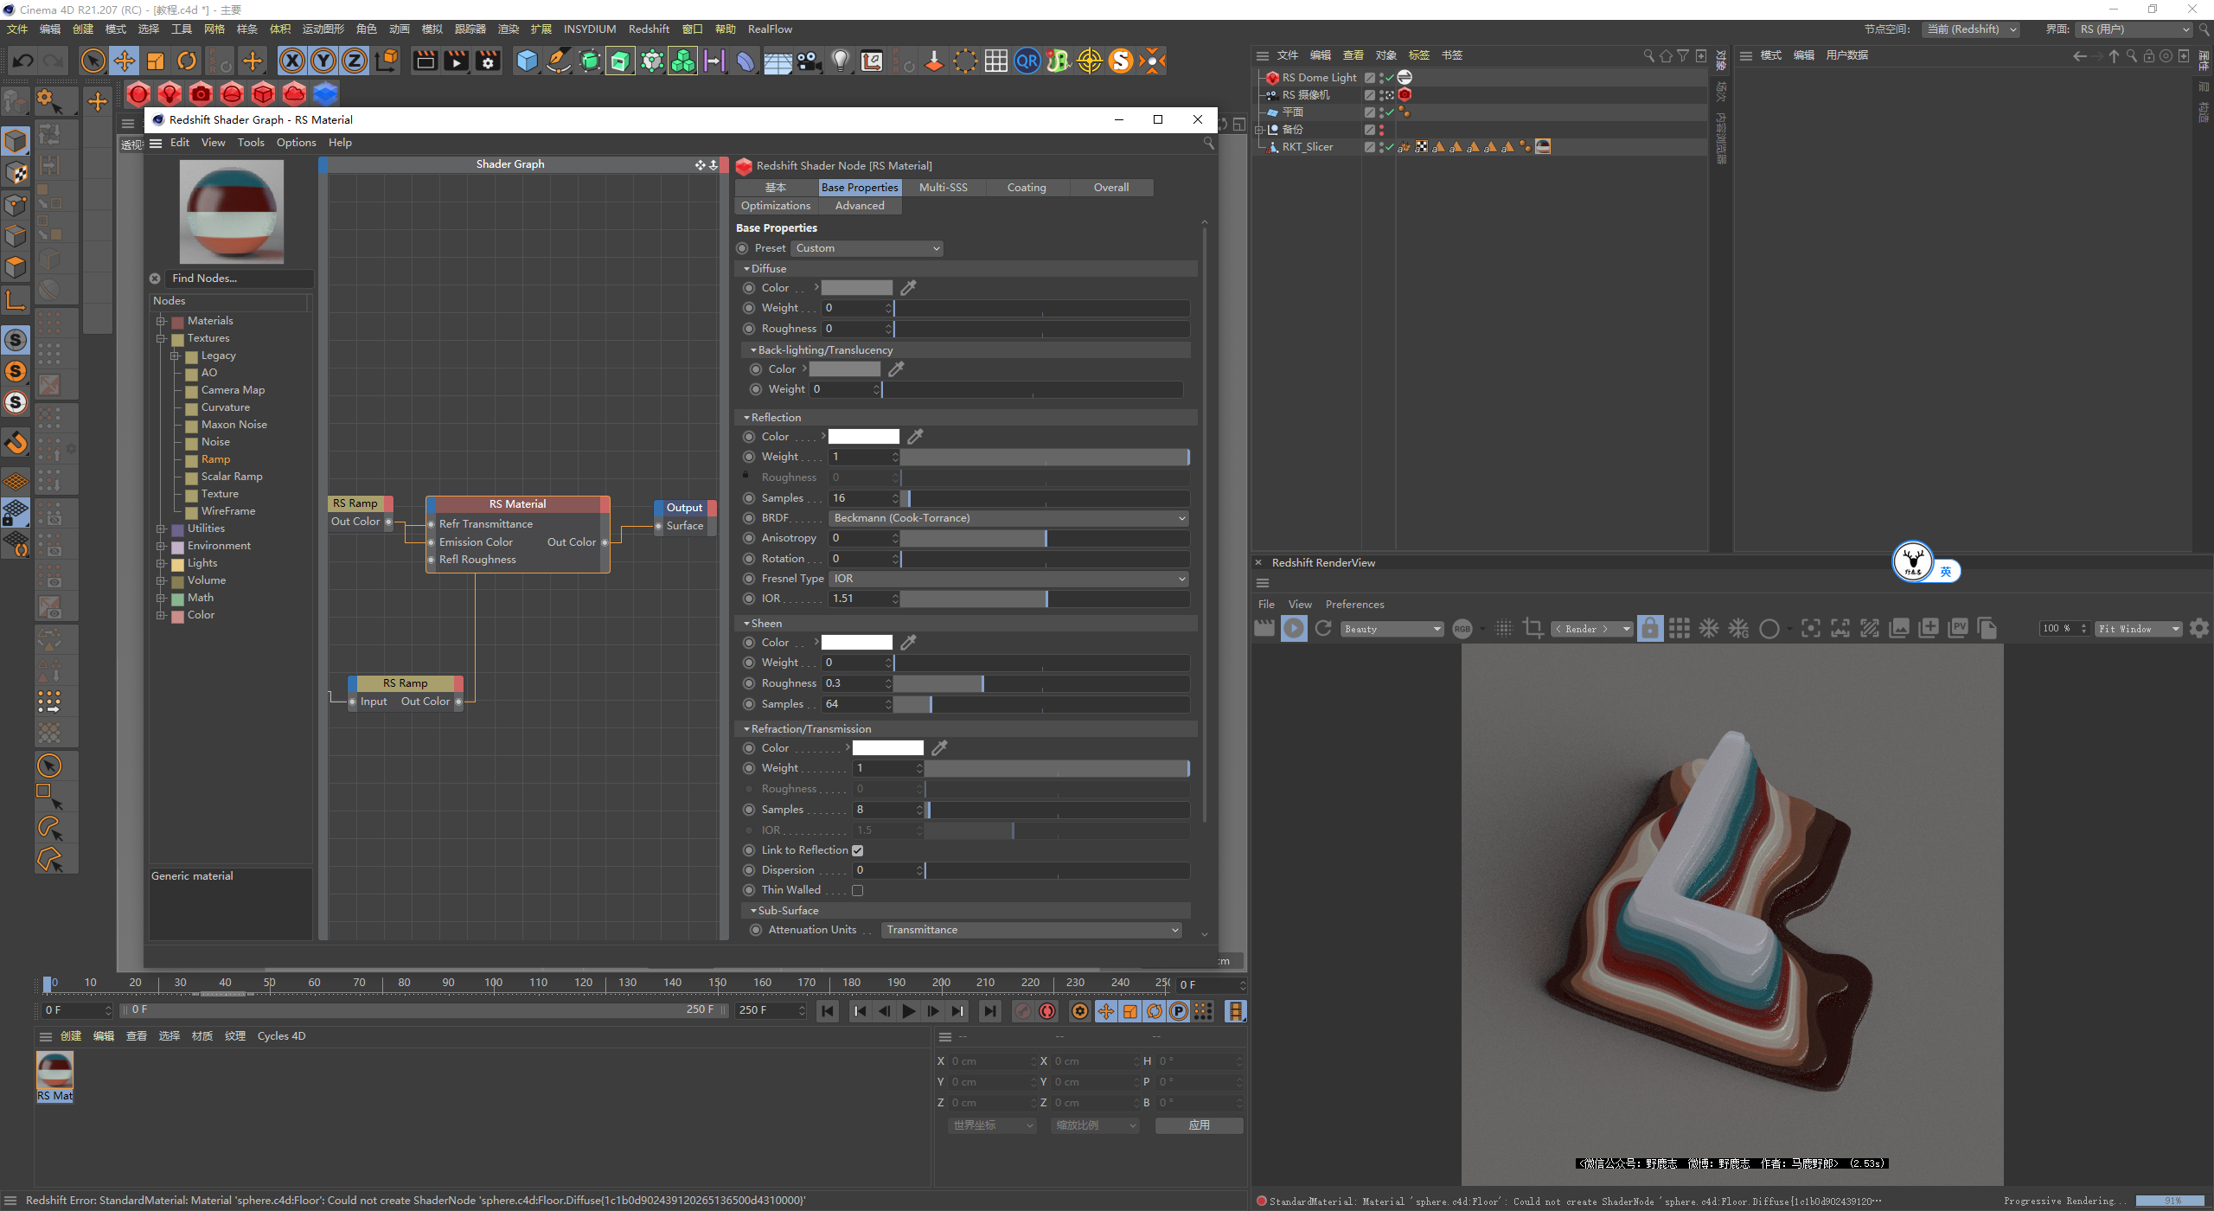Toggle the RS Dome Light visibility dots
The image size is (2214, 1211).
click(1381, 78)
